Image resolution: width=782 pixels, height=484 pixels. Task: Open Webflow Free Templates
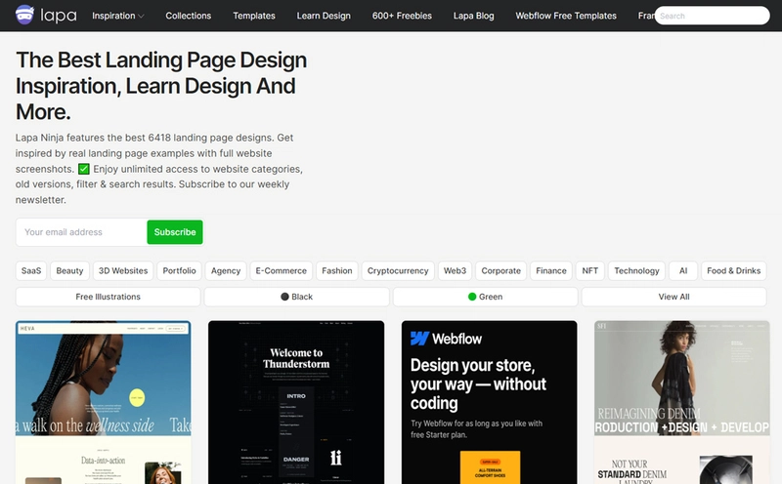click(566, 16)
